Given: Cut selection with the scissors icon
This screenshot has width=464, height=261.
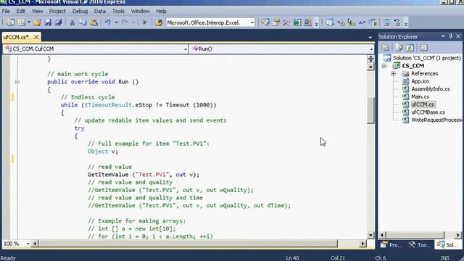Looking at the screenshot, I should coord(72,22).
